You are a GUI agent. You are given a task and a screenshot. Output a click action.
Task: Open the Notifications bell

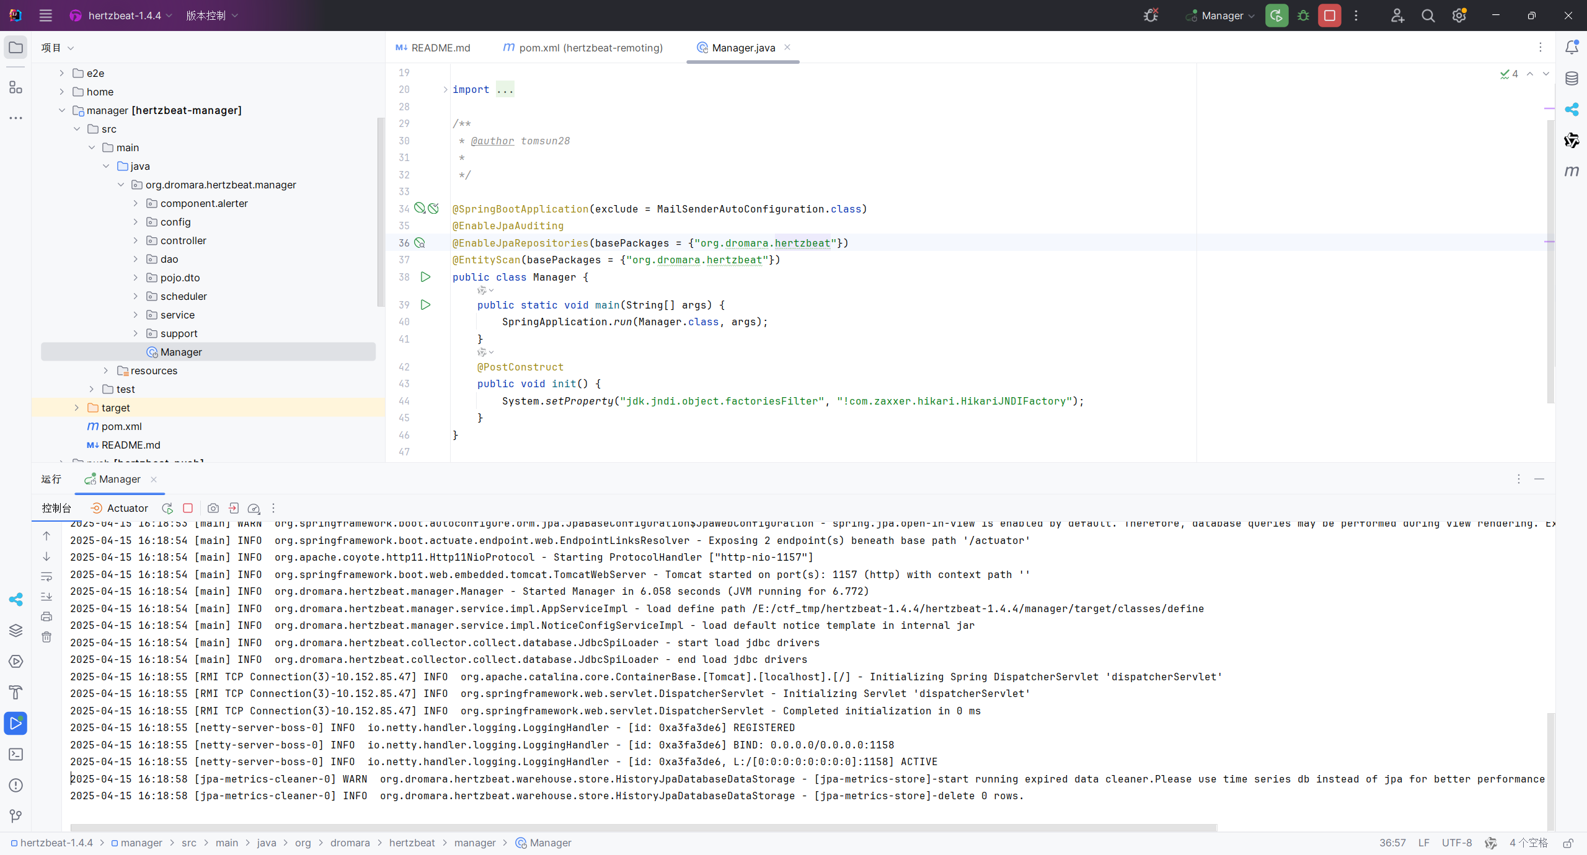(1572, 47)
